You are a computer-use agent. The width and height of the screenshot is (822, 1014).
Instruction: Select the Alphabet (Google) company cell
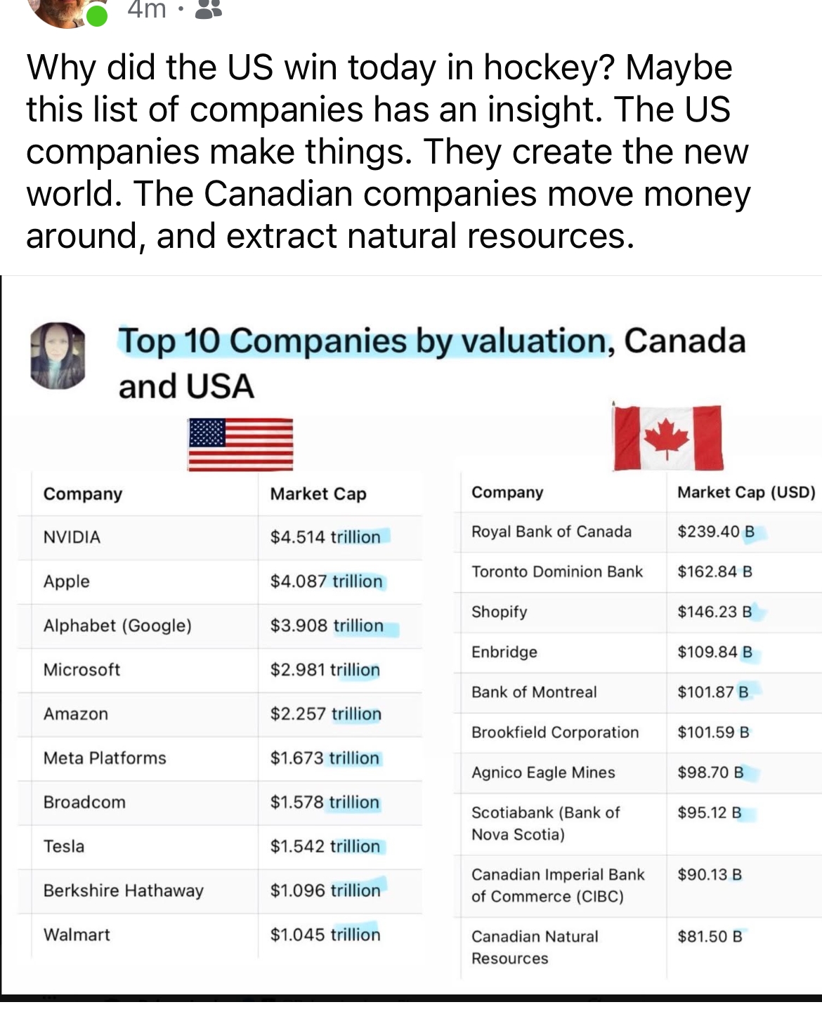pos(117,626)
